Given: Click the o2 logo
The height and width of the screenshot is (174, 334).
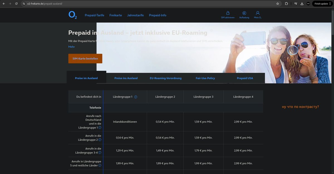Looking at the screenshot, I should click(x=72, y=15).
